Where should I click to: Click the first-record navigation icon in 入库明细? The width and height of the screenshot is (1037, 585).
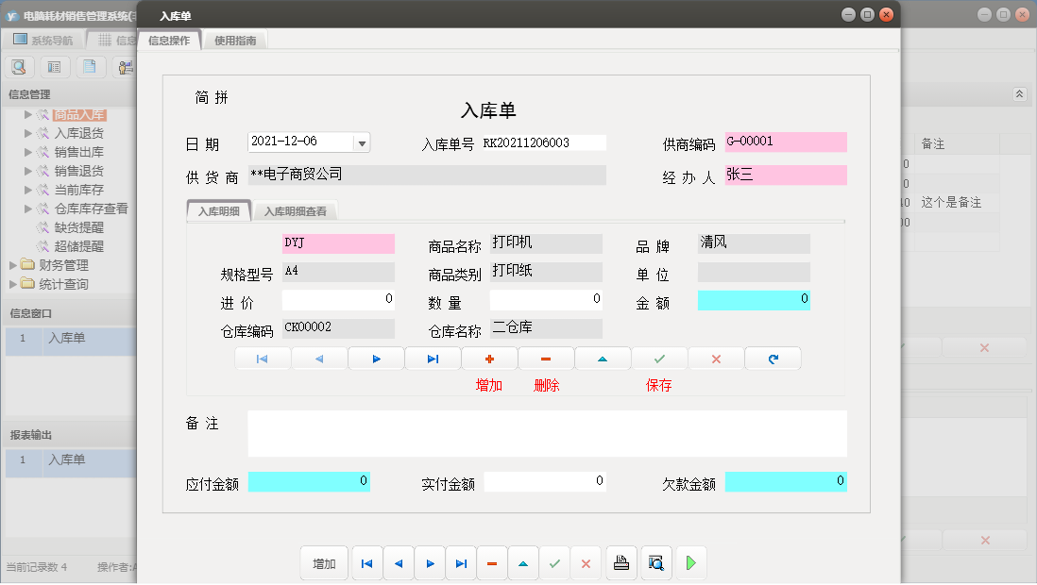pyautogui.click(x=263, y=359)
